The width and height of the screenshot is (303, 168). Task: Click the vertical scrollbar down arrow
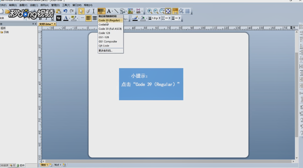pos(297,158)
